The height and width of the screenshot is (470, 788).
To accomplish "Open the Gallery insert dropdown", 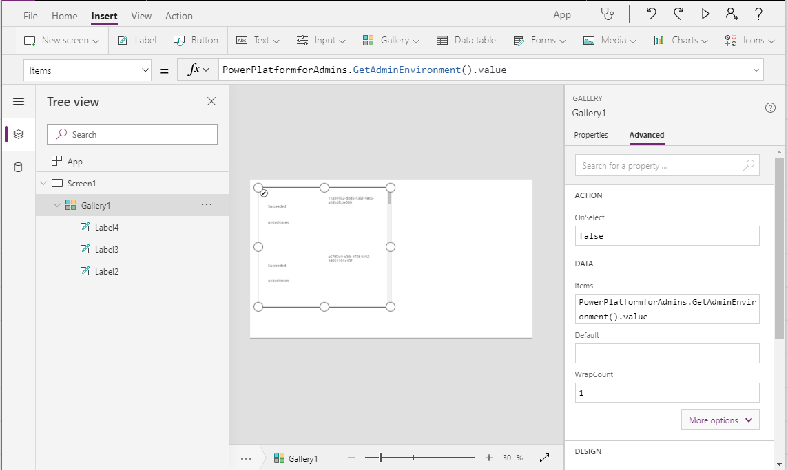I will pos(391,40).
